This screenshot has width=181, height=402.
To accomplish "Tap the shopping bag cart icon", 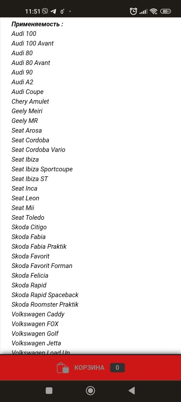I will pyautogui.click(x=63, y=368).
